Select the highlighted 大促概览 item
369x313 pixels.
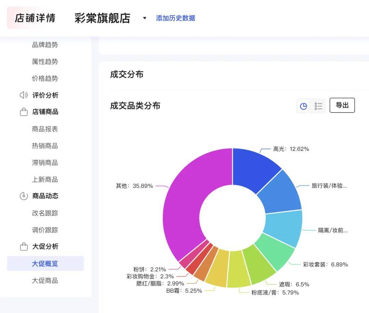tap(45, 264)
